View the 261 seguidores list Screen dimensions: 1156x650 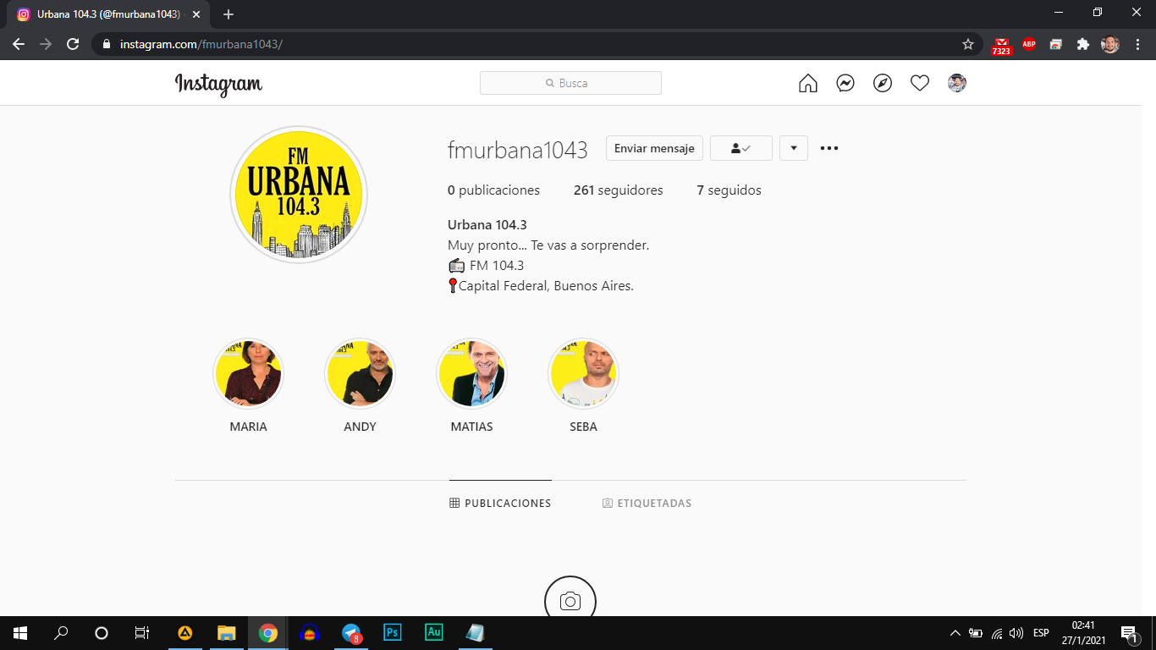[x=619, y=190]
